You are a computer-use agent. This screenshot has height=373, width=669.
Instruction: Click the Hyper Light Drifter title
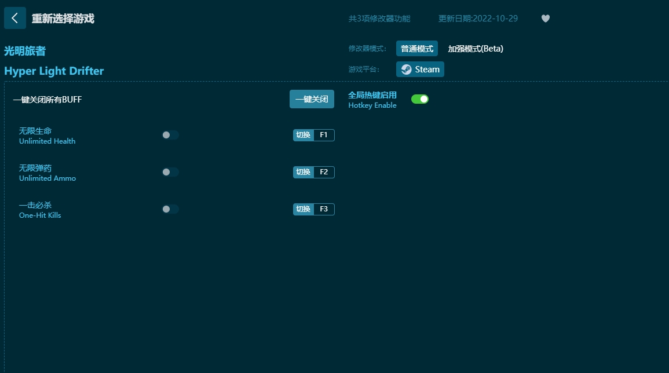click(x=54, y=71)
